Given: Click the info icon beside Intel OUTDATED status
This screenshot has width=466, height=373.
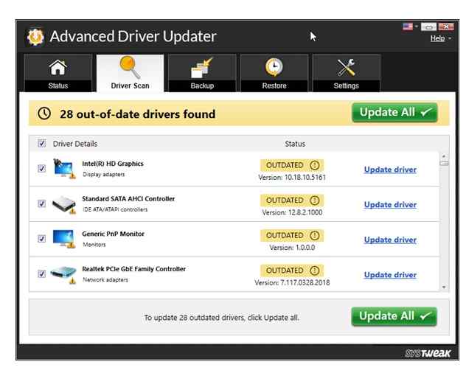Looking at the screenshot, I should pos(315,165).
